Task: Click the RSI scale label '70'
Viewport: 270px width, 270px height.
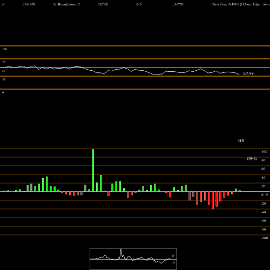Action: pos(4,62)
